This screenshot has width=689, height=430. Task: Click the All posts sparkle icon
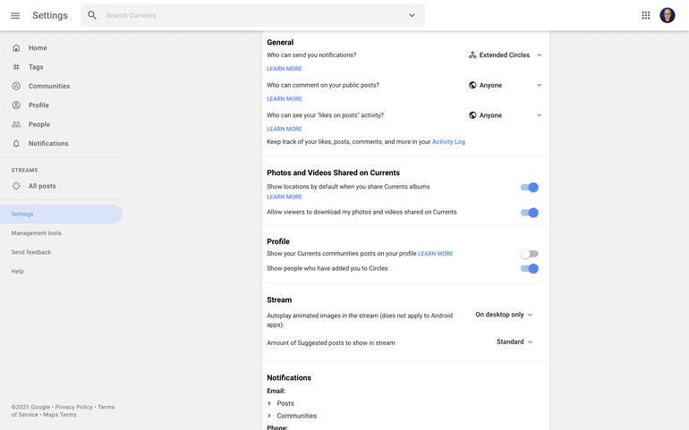(16, 186)
